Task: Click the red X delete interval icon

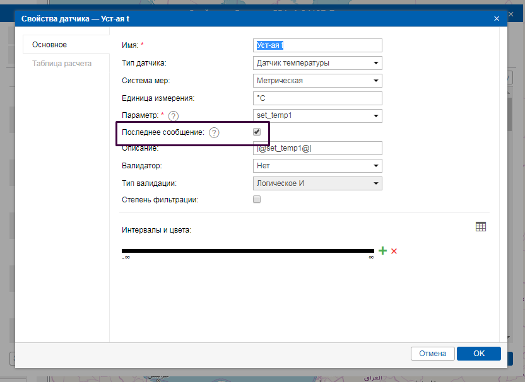Action: [x=394, y=251]
